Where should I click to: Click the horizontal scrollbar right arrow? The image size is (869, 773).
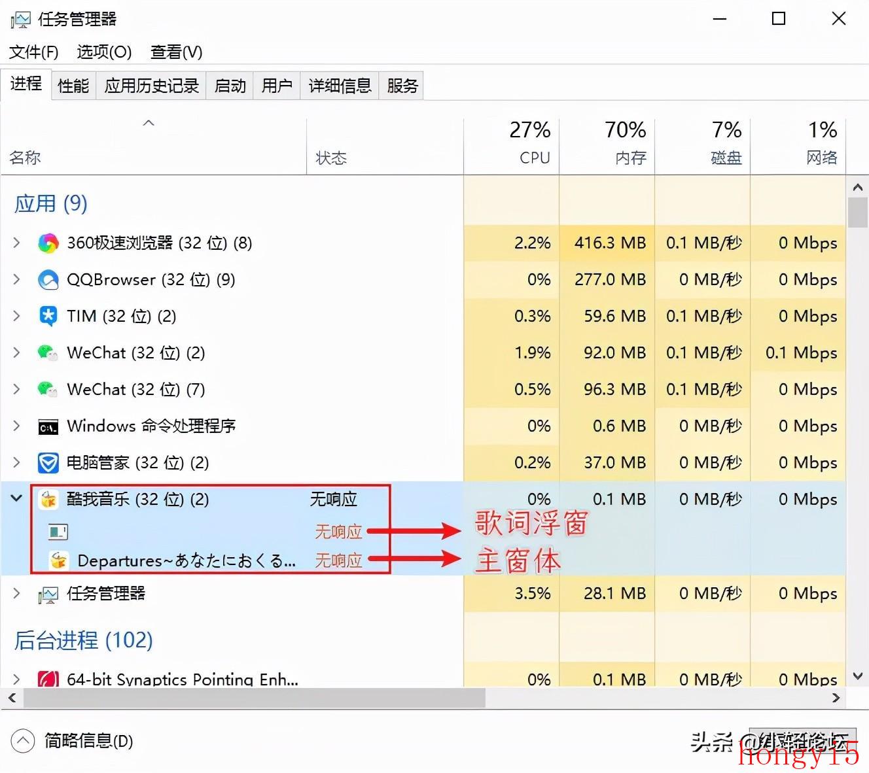pyautogui.click(x=836, y=698)
